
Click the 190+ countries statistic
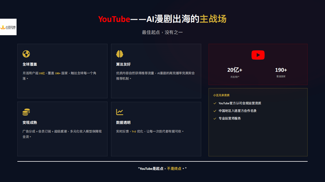coord(281,70)
